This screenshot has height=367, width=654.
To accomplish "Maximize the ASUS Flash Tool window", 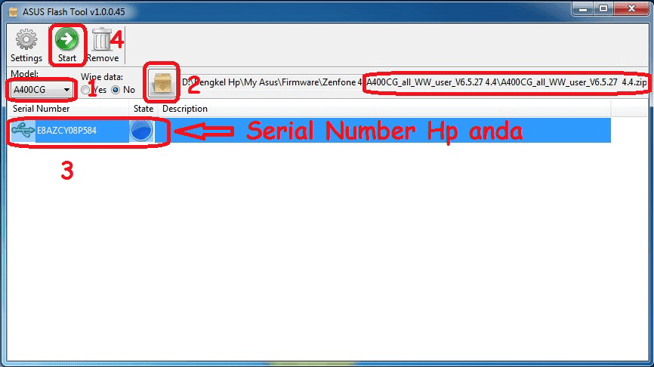I will (603, 9).
